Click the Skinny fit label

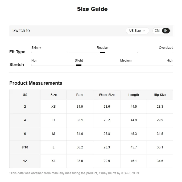(x=36, y=48)
